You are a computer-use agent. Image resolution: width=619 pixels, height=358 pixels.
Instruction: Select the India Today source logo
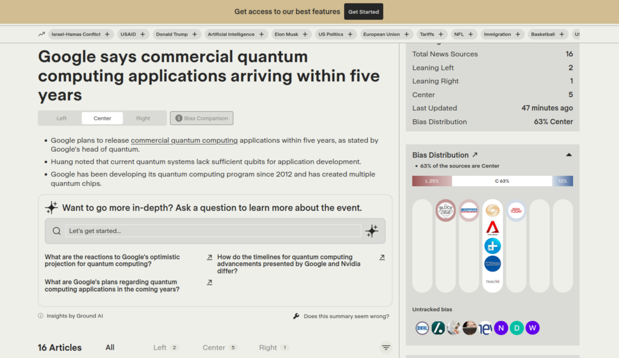pos(516,211)
